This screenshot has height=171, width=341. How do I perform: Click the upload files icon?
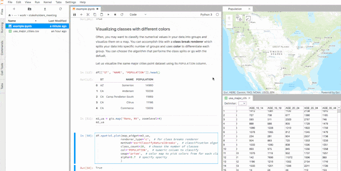click(x=45, y=9)
